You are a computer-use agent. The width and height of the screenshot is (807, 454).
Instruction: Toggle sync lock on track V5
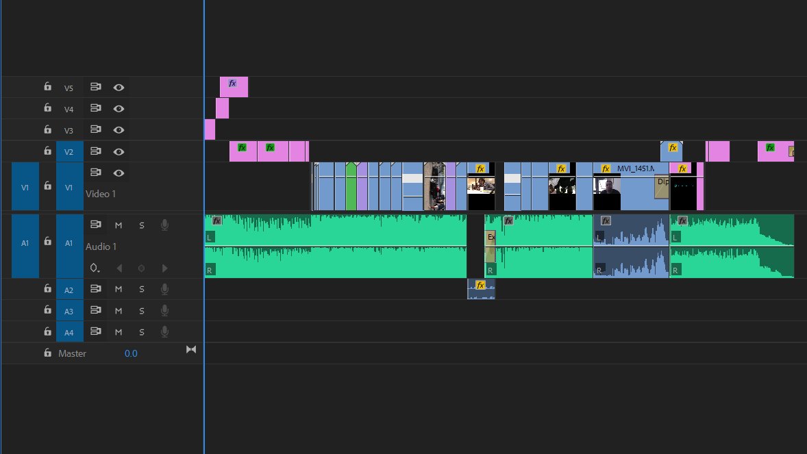[x=96, y=87]
